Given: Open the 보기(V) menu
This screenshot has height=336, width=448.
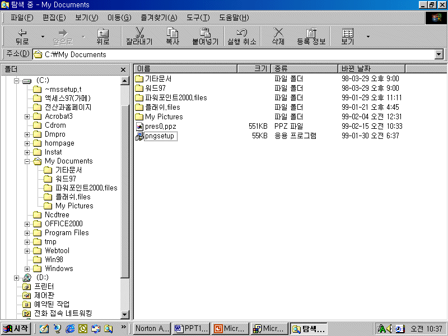Looking at the screenshot, I should [87, 18].
